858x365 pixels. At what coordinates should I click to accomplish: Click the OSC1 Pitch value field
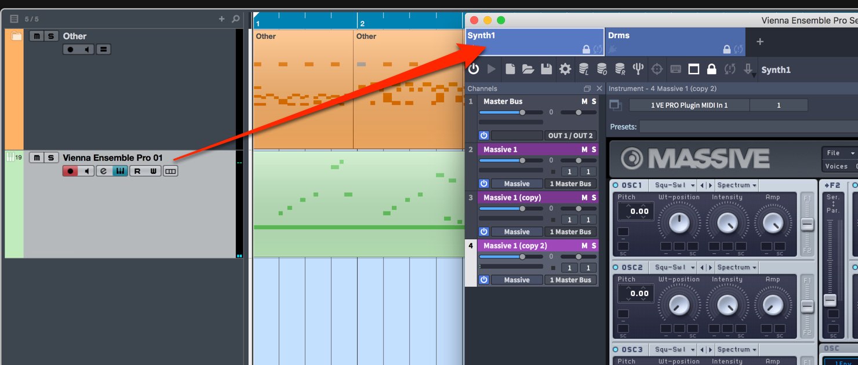[x=635, y=211]
